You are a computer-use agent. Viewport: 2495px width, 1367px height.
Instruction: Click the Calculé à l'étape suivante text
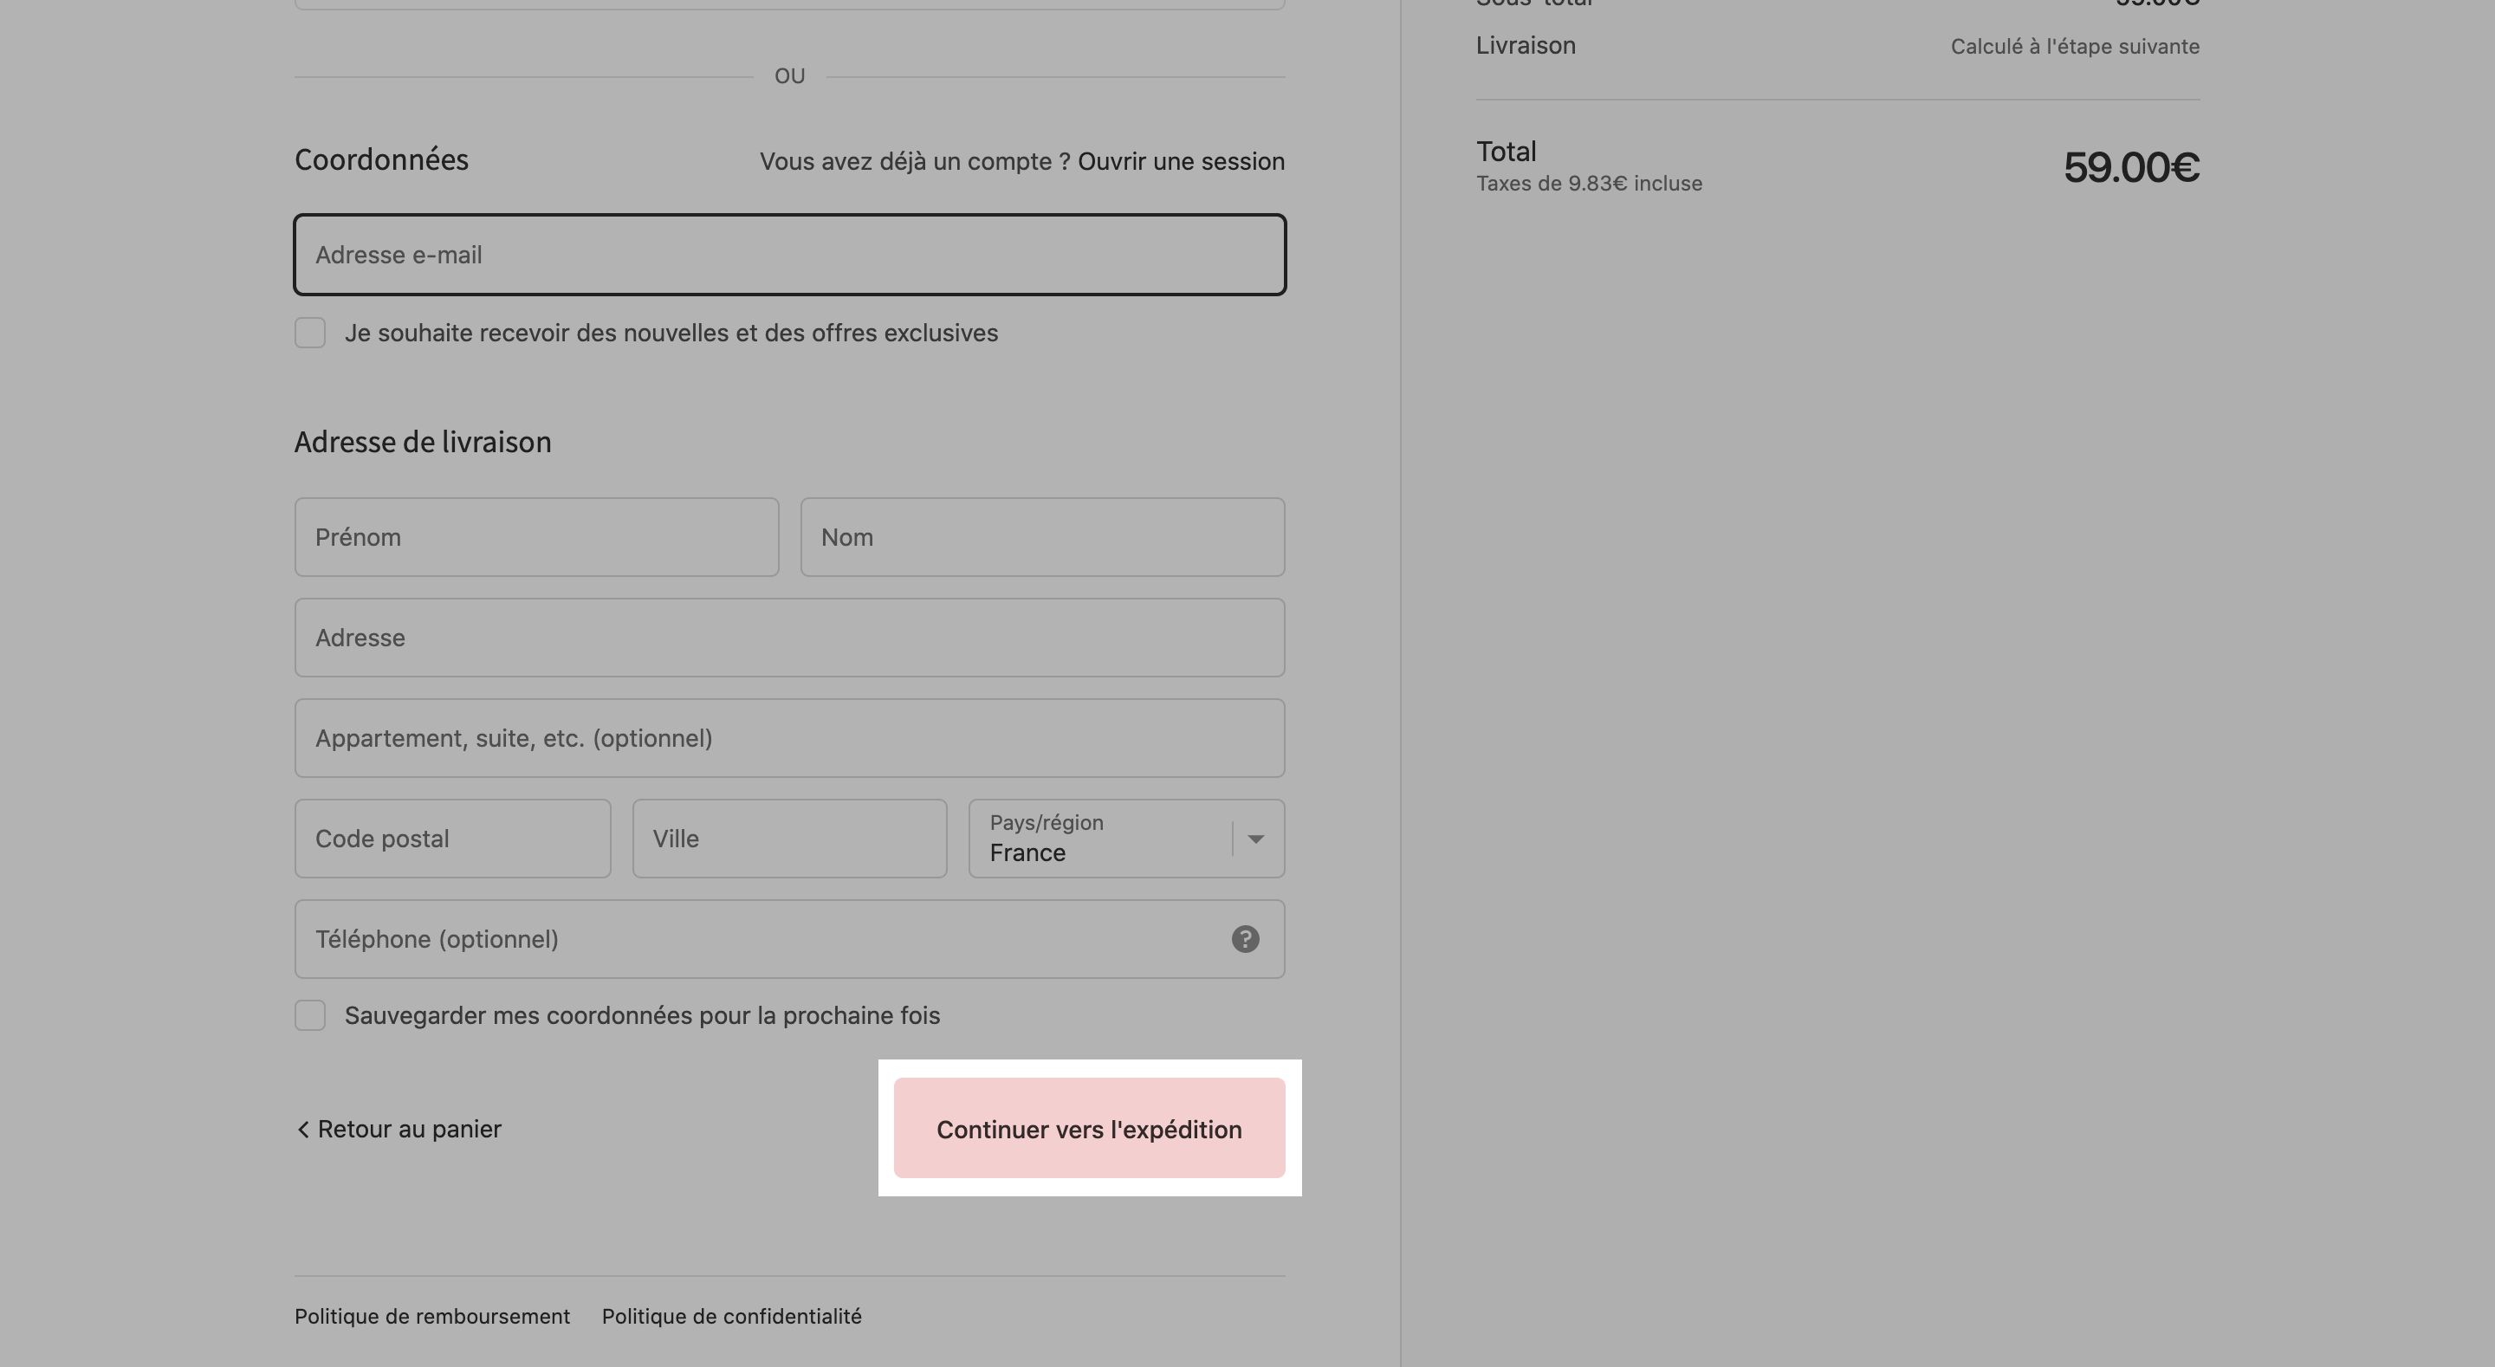2075,47
